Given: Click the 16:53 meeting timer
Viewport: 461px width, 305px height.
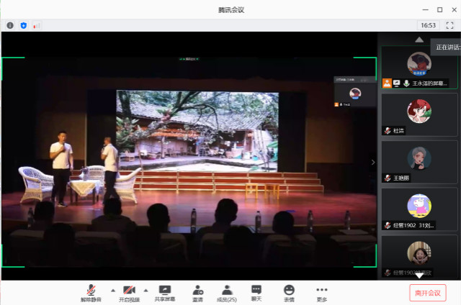Looking at the screenshot, I should (428, 26).
